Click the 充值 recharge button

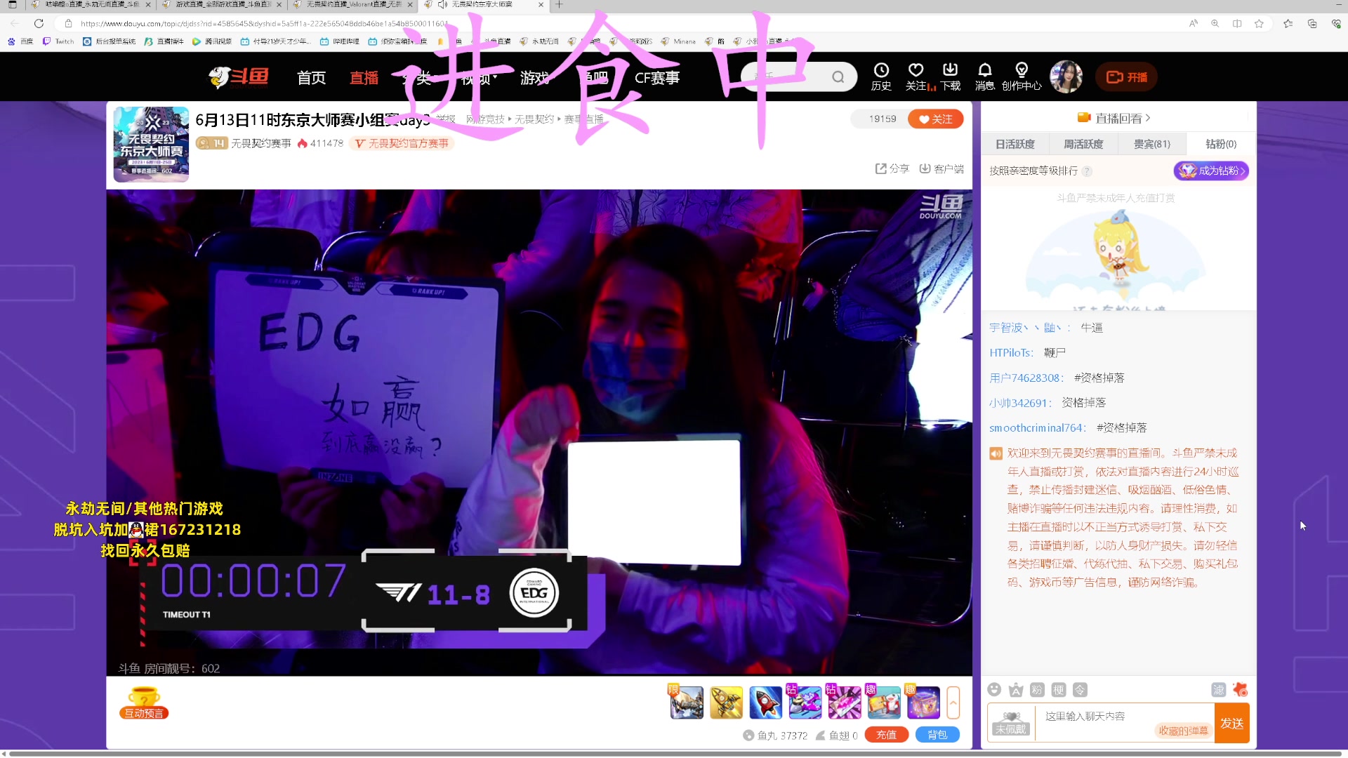tap(886, 735)
